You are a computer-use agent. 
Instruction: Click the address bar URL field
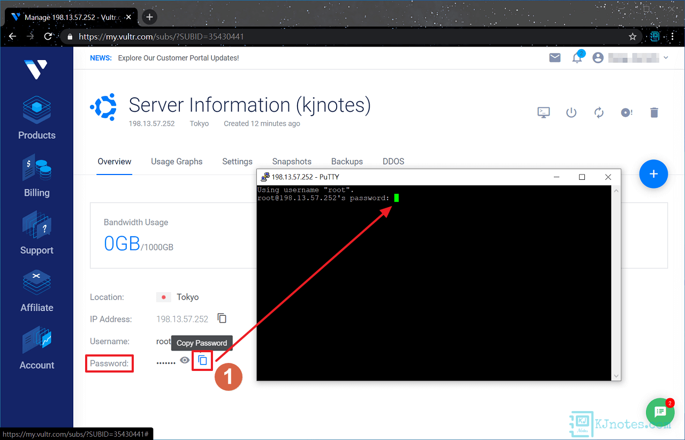click(351, 37)
